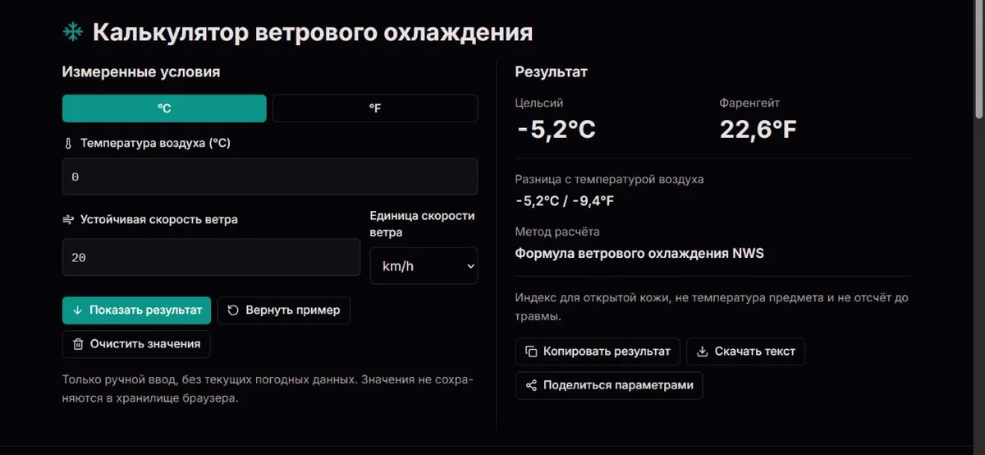Click the text Формула ветрового охлаждения NWS
This screenshot has width=985, height=455.
tap(639, 253)
